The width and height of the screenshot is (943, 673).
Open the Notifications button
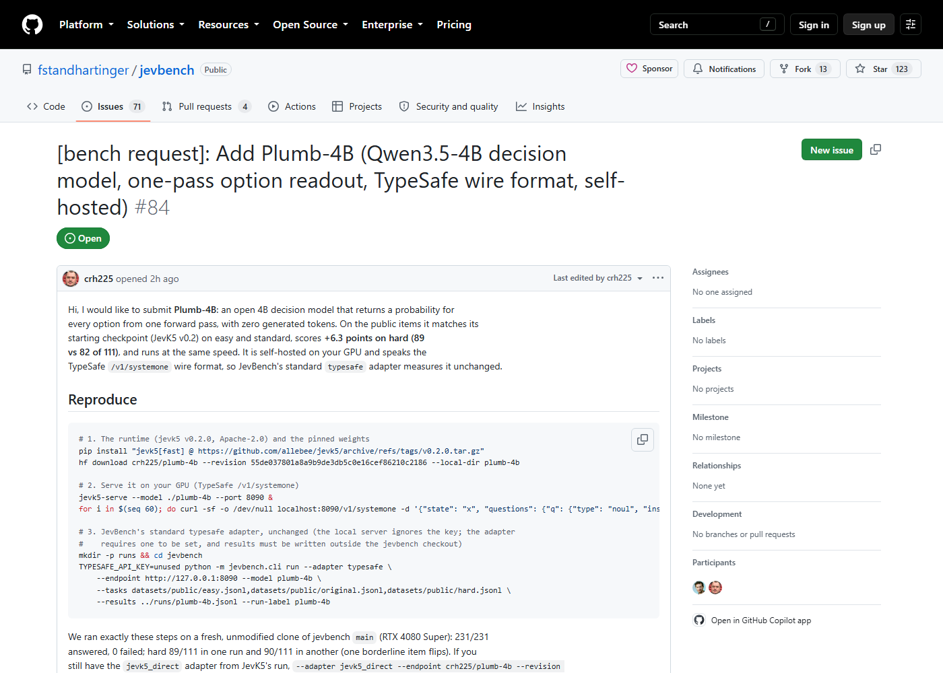[724, 69]
